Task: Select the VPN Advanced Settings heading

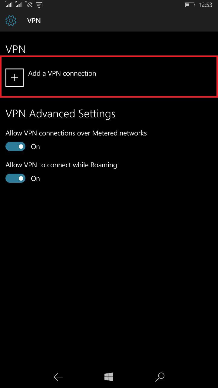Action: [x=61, y=114]
